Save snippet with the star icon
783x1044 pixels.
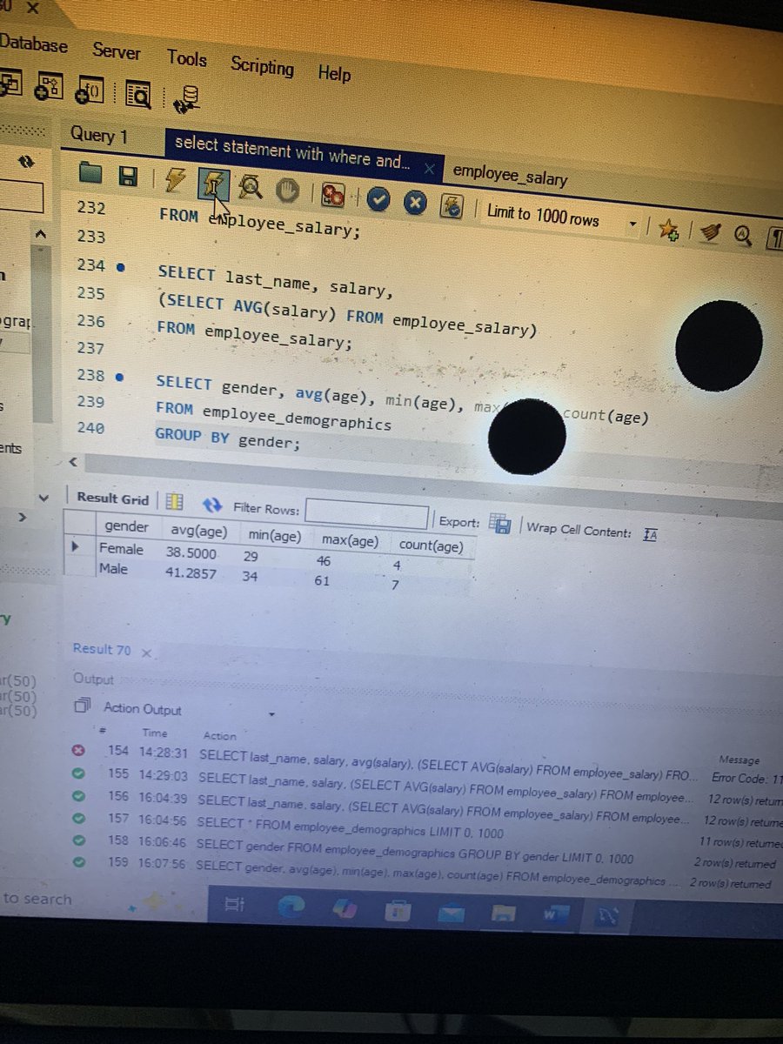pos(668,230)
